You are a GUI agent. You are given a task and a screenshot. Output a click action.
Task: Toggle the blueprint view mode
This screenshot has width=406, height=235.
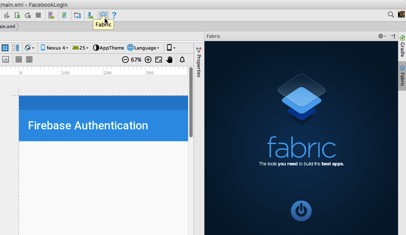(x=5, y=48)
